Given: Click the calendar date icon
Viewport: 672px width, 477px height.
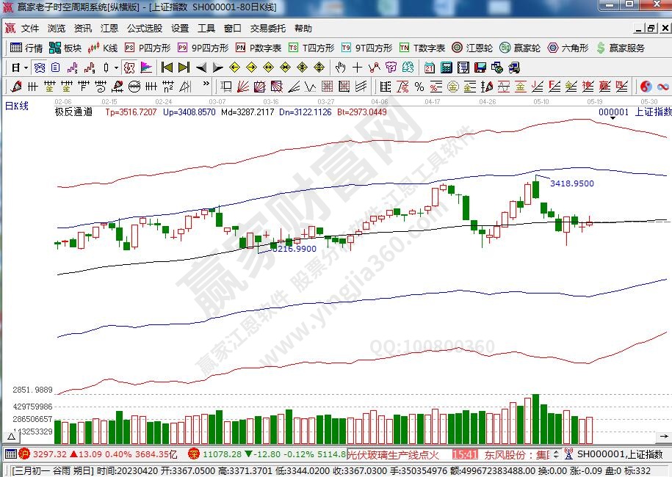Looking at the screenshot, I should [x=429, y=68].
